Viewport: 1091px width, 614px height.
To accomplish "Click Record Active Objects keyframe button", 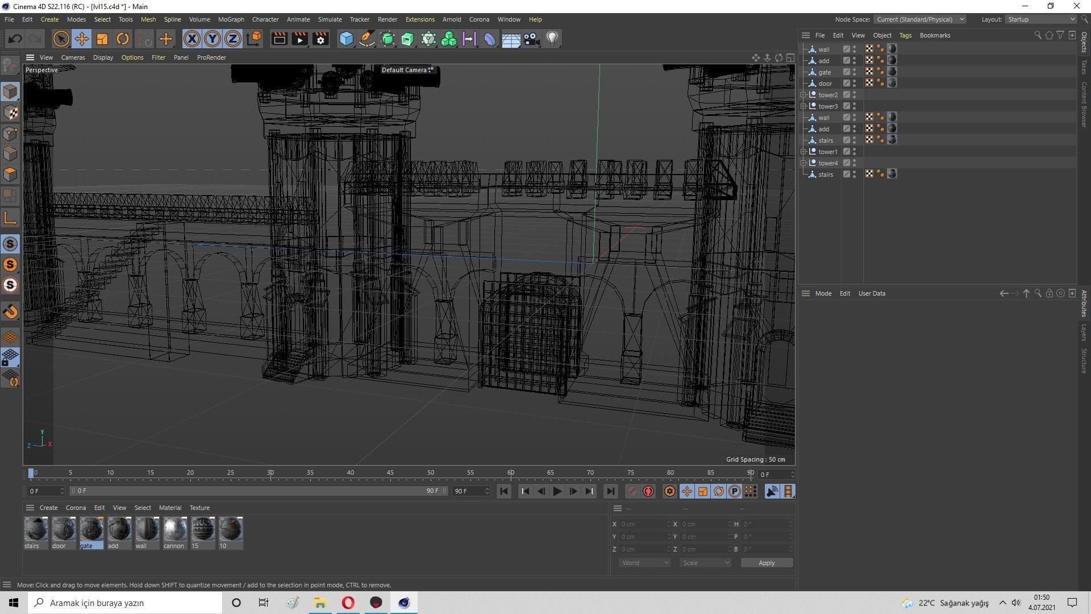I will [632, 491].
